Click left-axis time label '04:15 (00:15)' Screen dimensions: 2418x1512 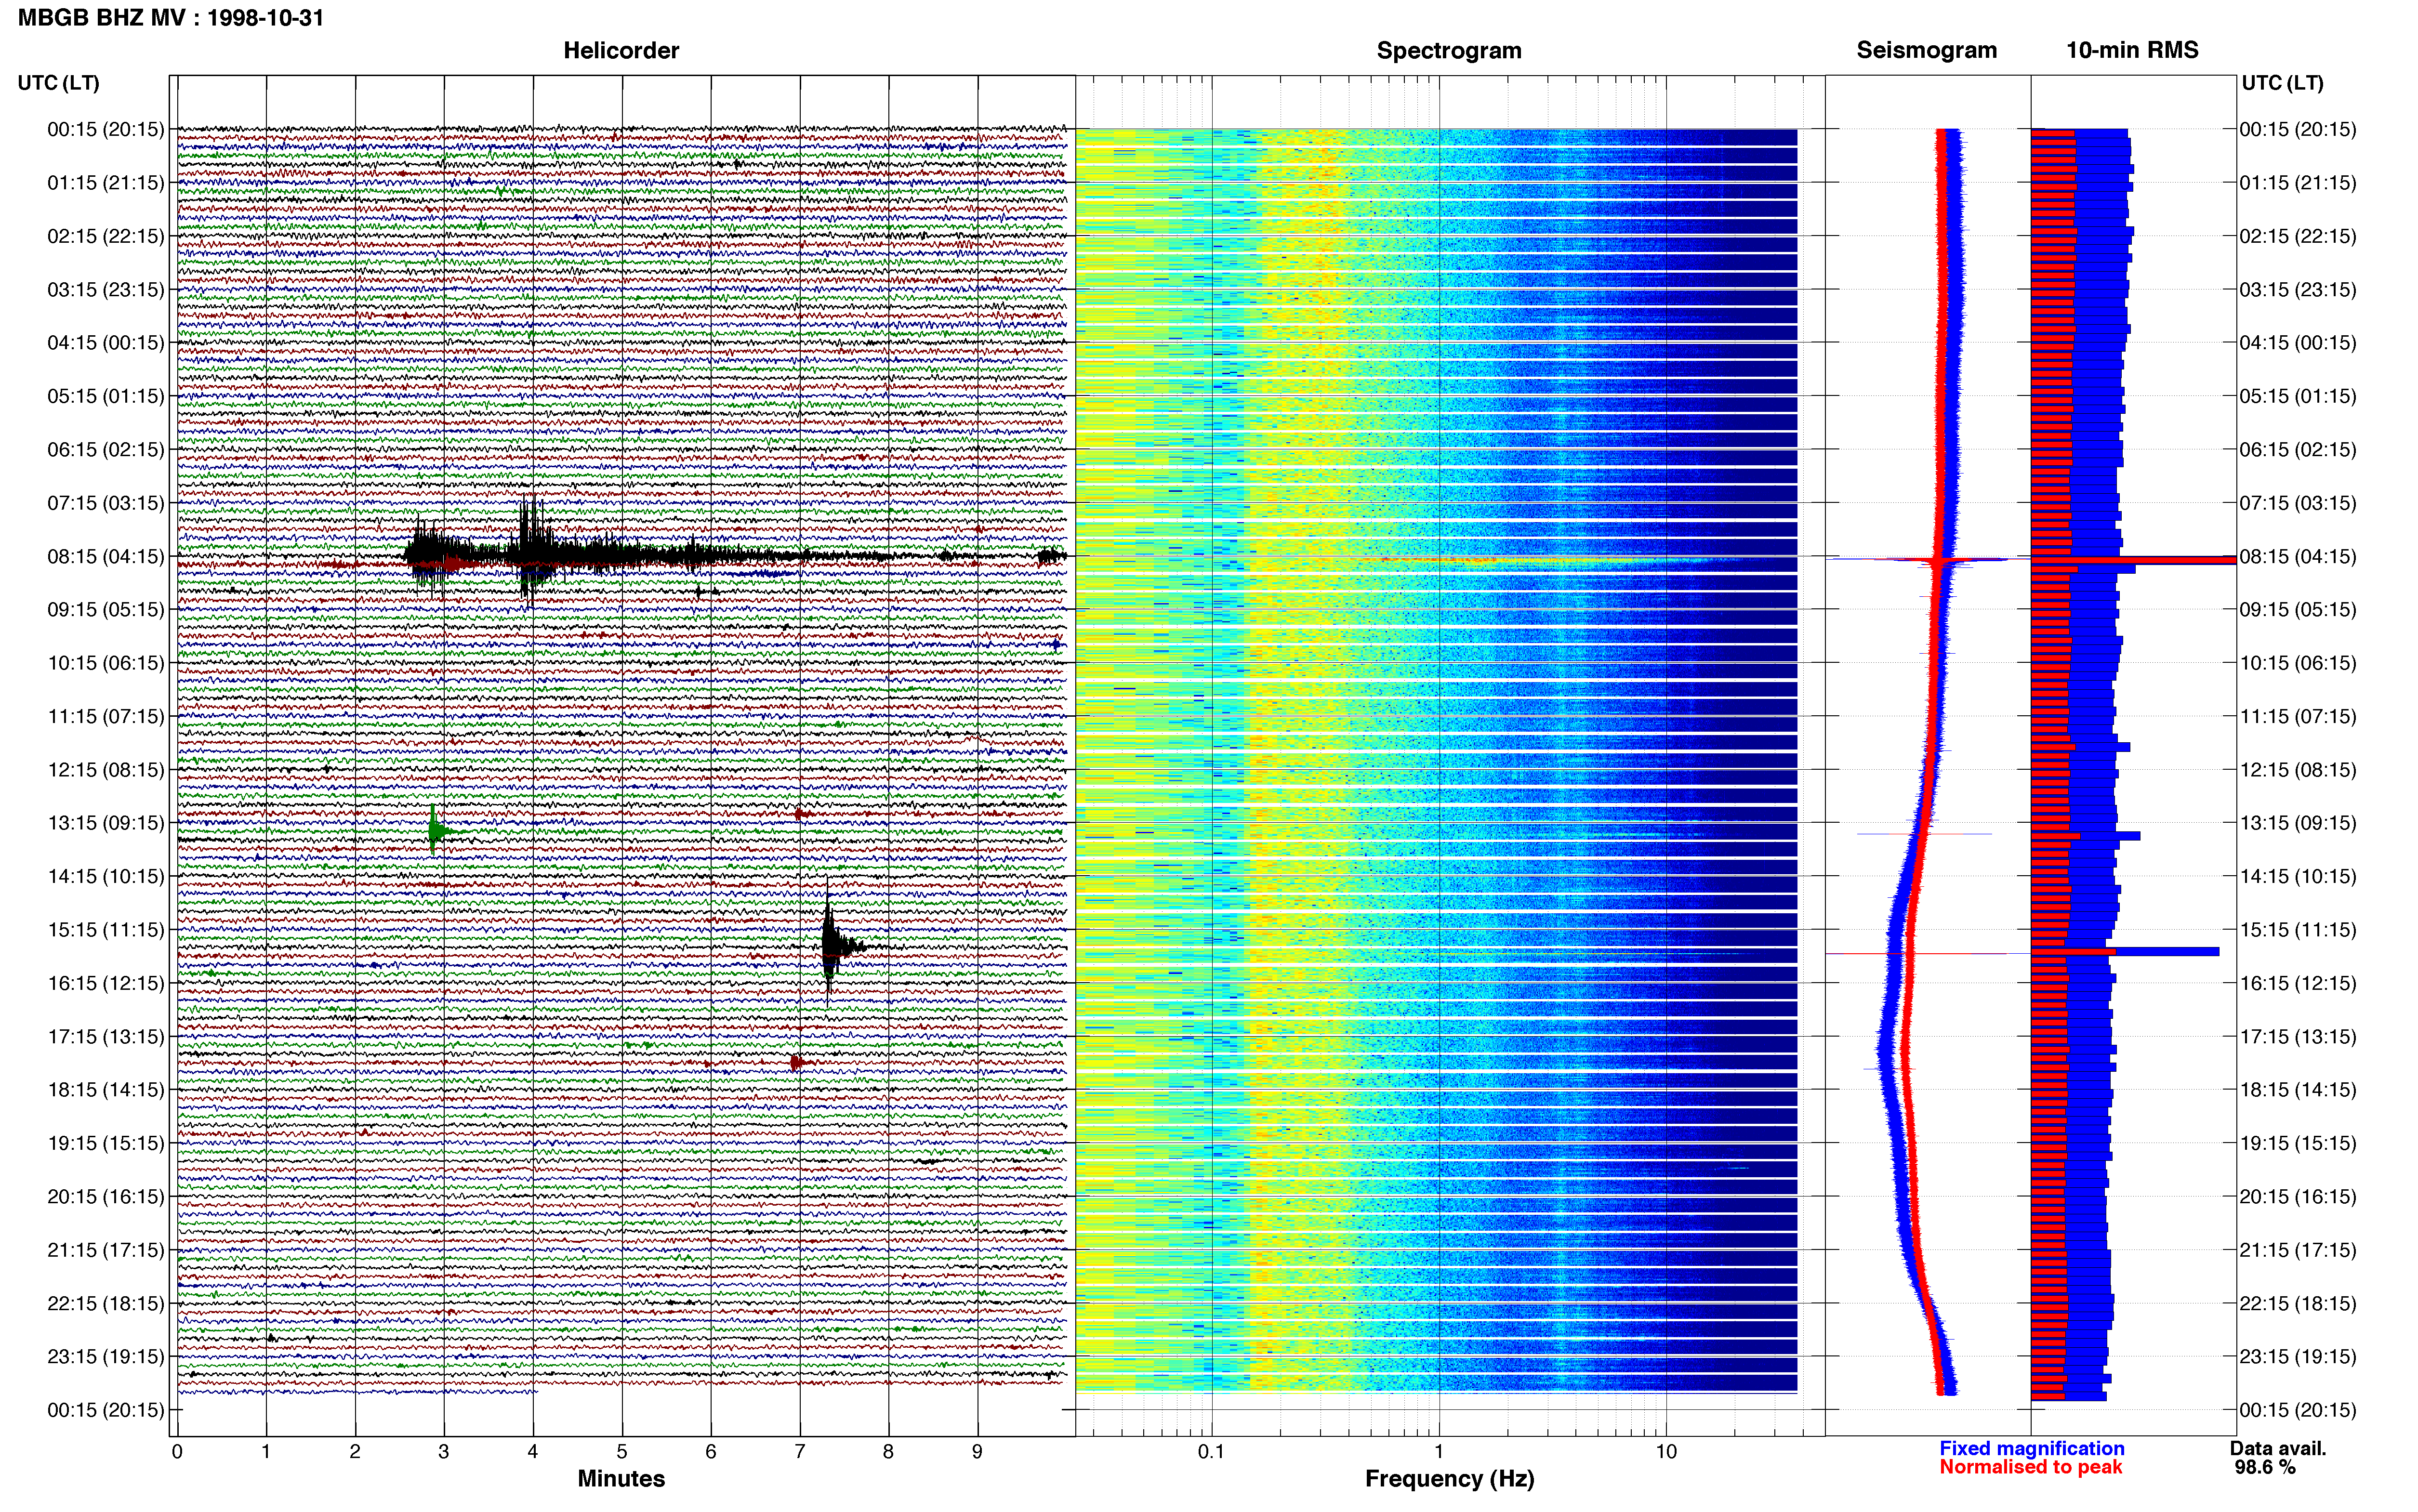click(105, 343)
